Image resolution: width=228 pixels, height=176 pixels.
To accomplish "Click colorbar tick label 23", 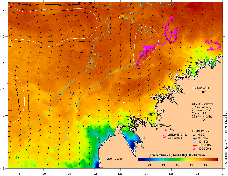I will click(149, 165).
